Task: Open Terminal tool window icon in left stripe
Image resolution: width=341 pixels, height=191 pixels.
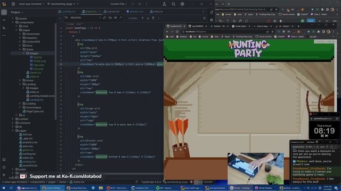Action: coord(4,160)
